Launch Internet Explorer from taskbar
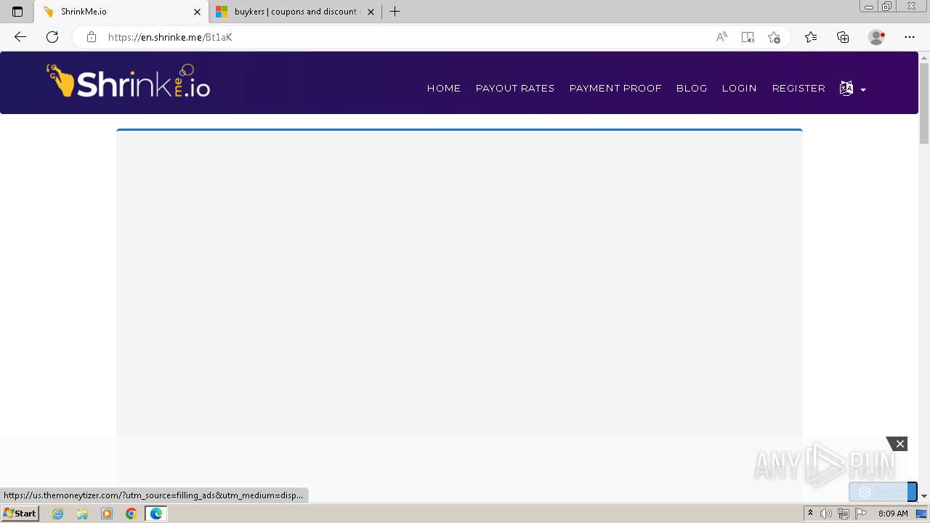 click(58, 514)
